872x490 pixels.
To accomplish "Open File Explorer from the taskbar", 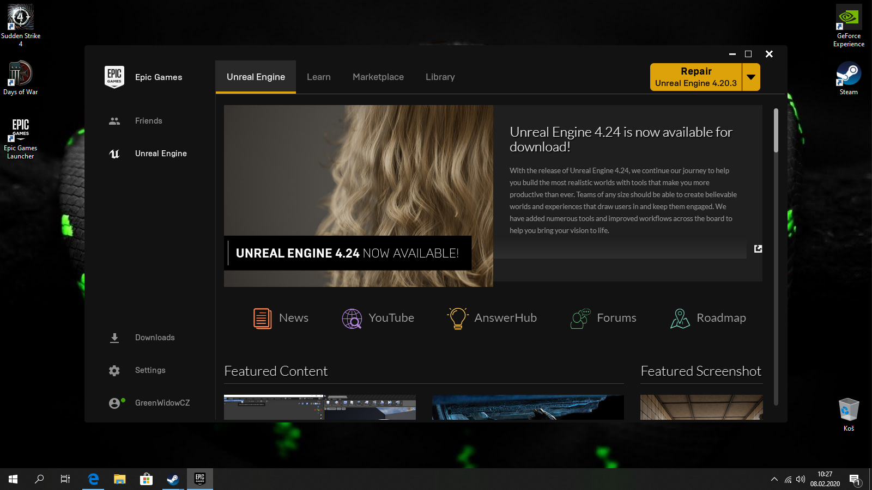I will (x=119, y=479).
